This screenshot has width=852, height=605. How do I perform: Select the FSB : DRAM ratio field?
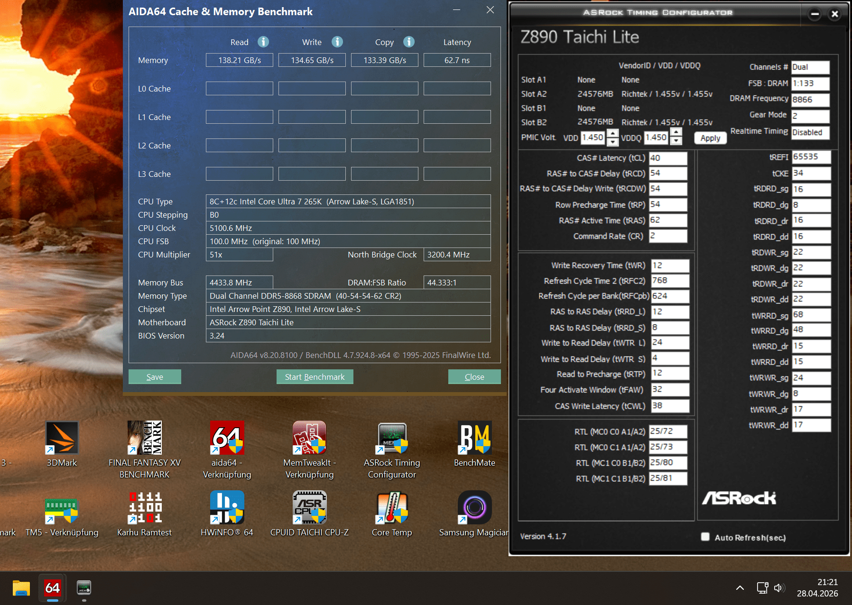coord(810,83)
